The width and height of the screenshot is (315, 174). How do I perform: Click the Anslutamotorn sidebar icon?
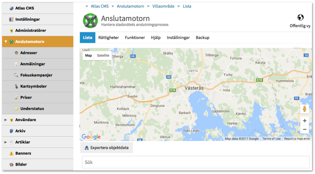12,42
